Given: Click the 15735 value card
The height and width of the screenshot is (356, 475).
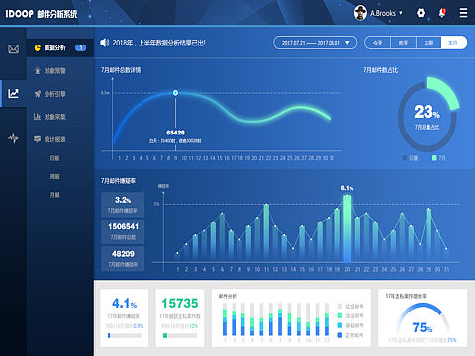Looking at the screenshot, I should (x=180, y=317).
